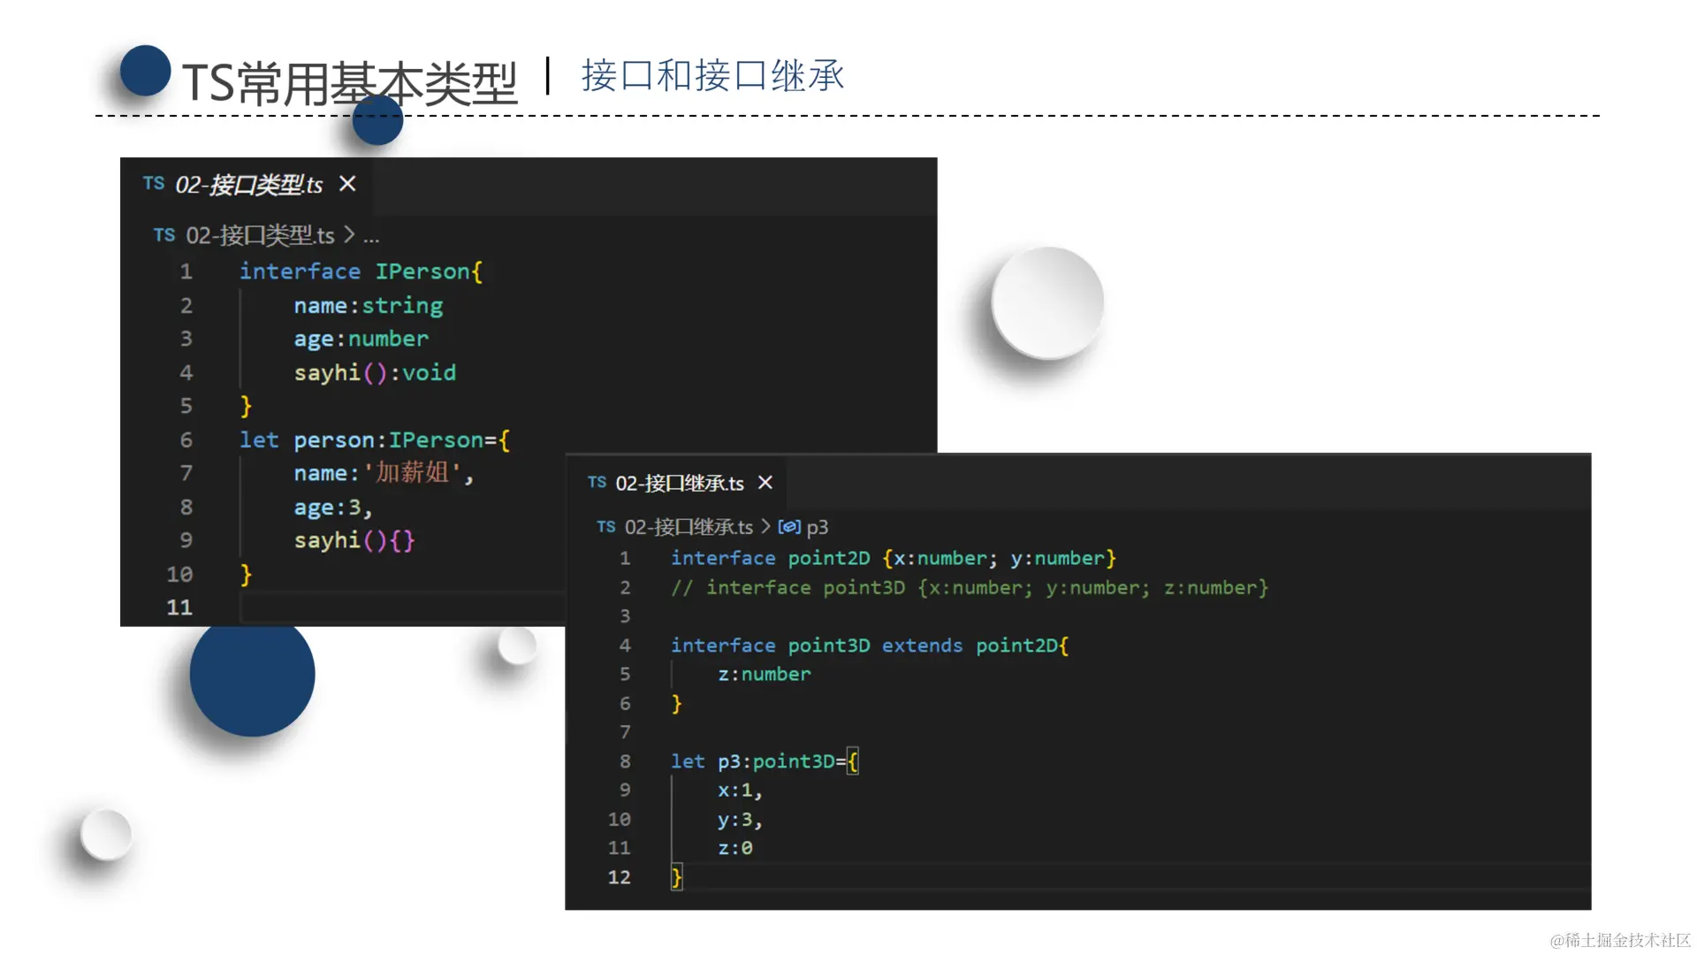Click highlighted closing brace on line 12
The width and height of the screenshot is (1697, 955).
pyautogui.click(x=676, y=877)
